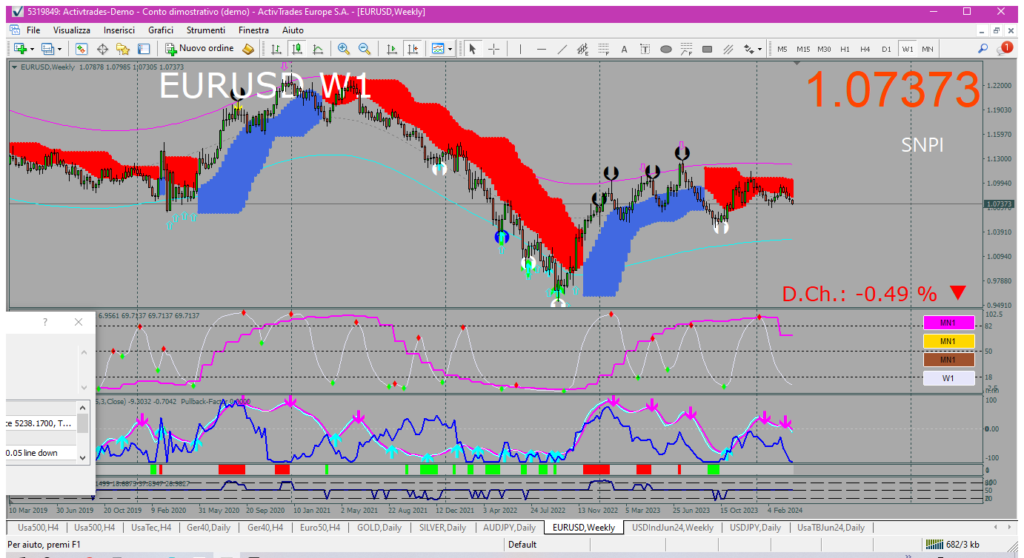Toggle the Terminal panel icon
This screenshot has width=1024, height=558.
(x=144, y=49)
